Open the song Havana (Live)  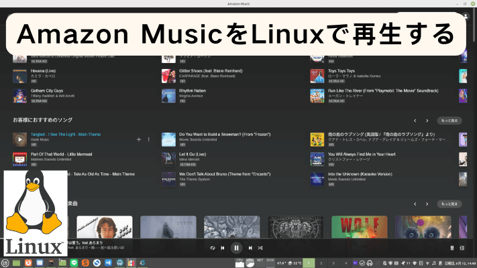pos(43,71)
